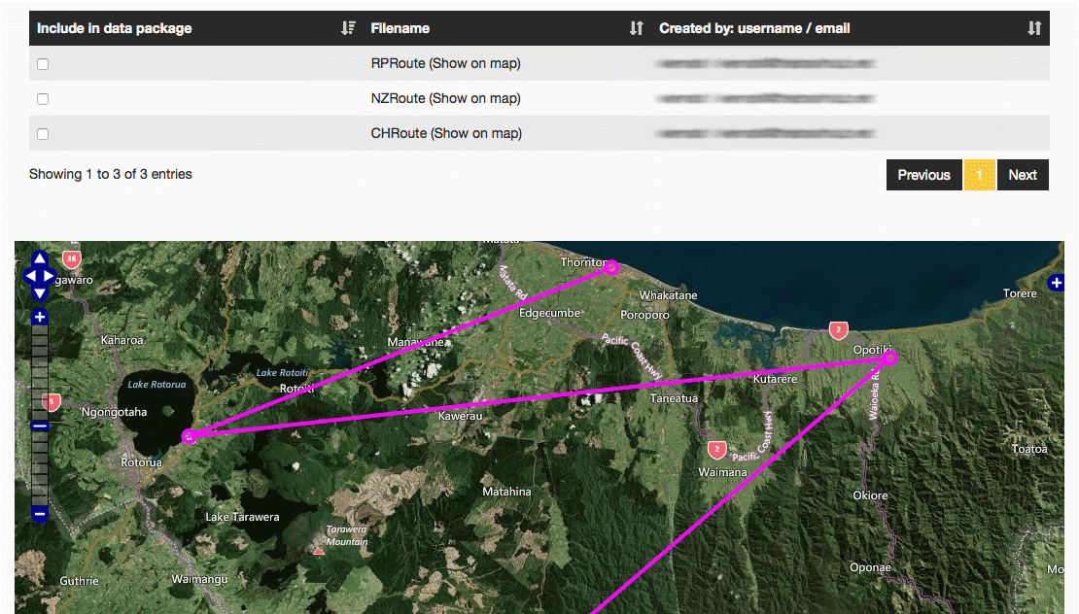
Task: Pan the map down with arrow
Action: tap(40, 292)
